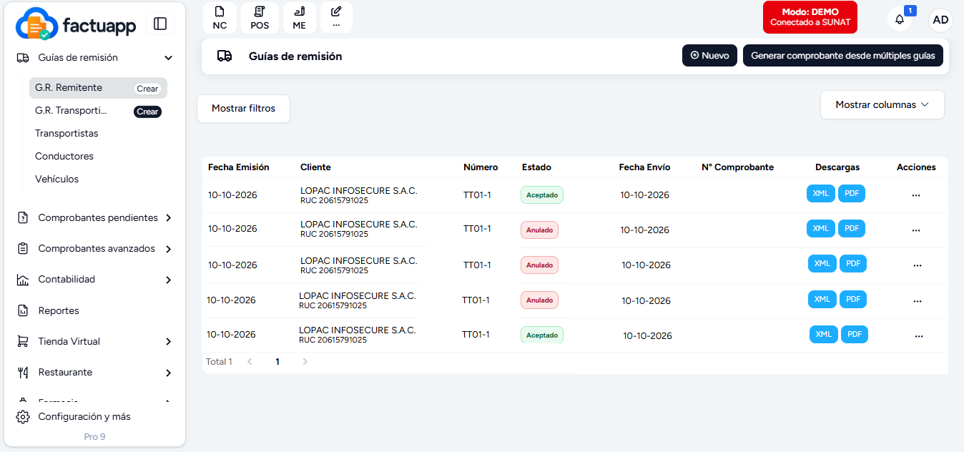Go to next page arrow in pagination

tap(305, 362)
